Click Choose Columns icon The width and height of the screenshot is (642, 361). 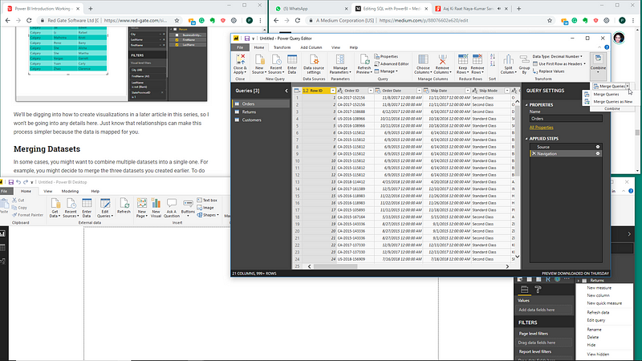pyautogui.click(x=423, y=59)
